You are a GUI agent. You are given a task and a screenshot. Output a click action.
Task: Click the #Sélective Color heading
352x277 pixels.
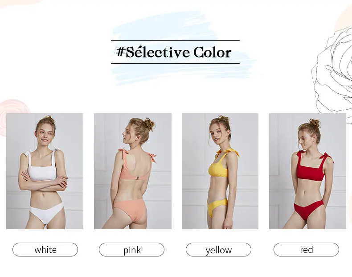coord(174,52)
